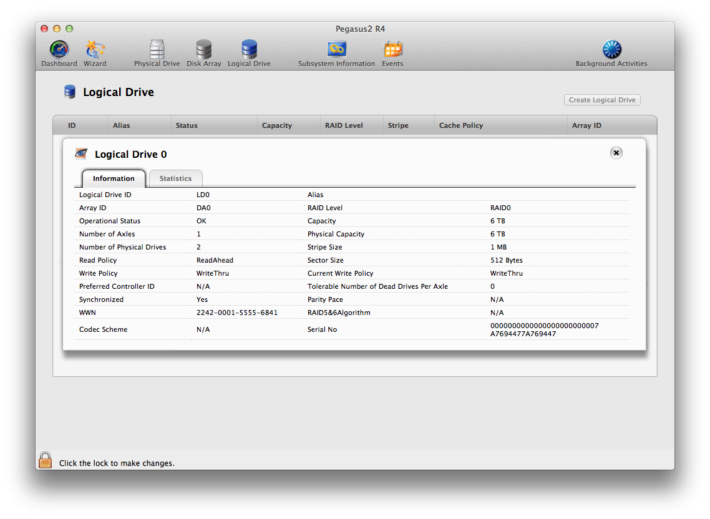Show Background Activities
Screen dimensions: 710x519
(x=611, y=53)
